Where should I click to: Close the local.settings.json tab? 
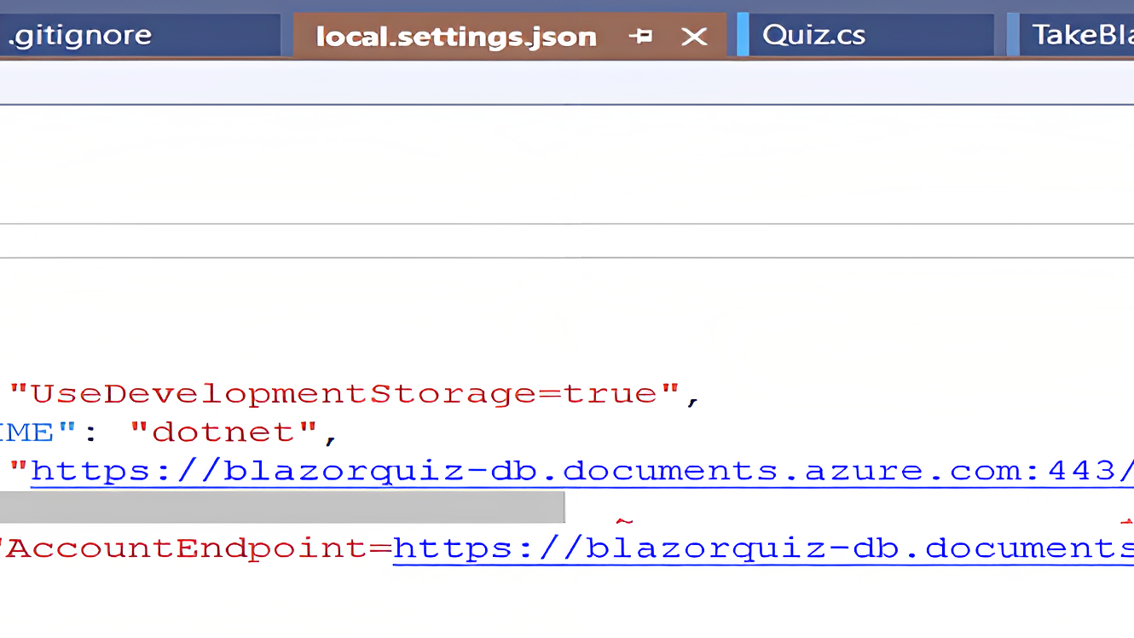(x=695, y=37)
